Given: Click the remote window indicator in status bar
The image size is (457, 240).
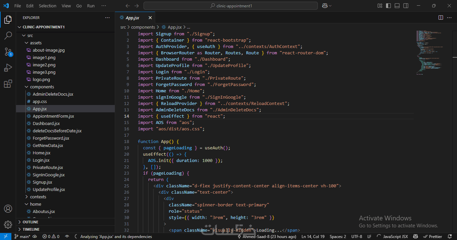Looking at the screenshot, I should [6, 236].
